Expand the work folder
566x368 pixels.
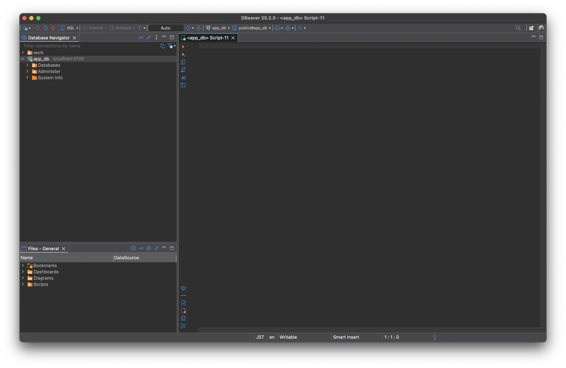click(23, 52)
